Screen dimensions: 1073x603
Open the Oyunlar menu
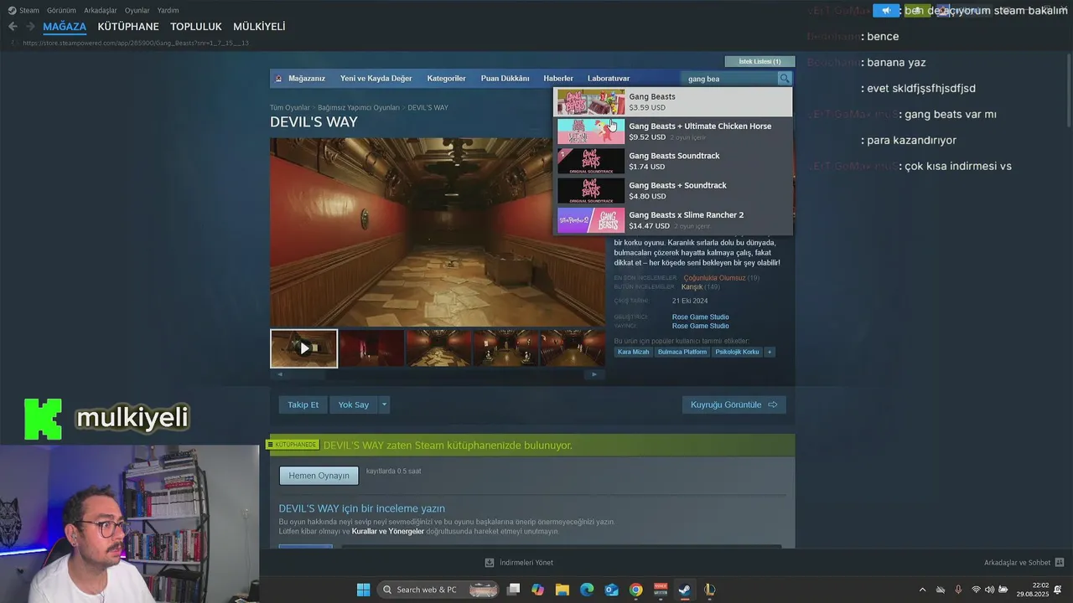pyautogui.click(x=137, y=10)
